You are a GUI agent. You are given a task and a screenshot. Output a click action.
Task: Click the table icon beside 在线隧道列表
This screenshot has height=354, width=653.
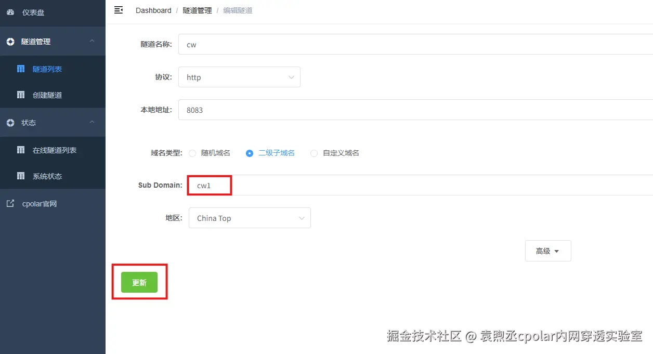(21, 150)
